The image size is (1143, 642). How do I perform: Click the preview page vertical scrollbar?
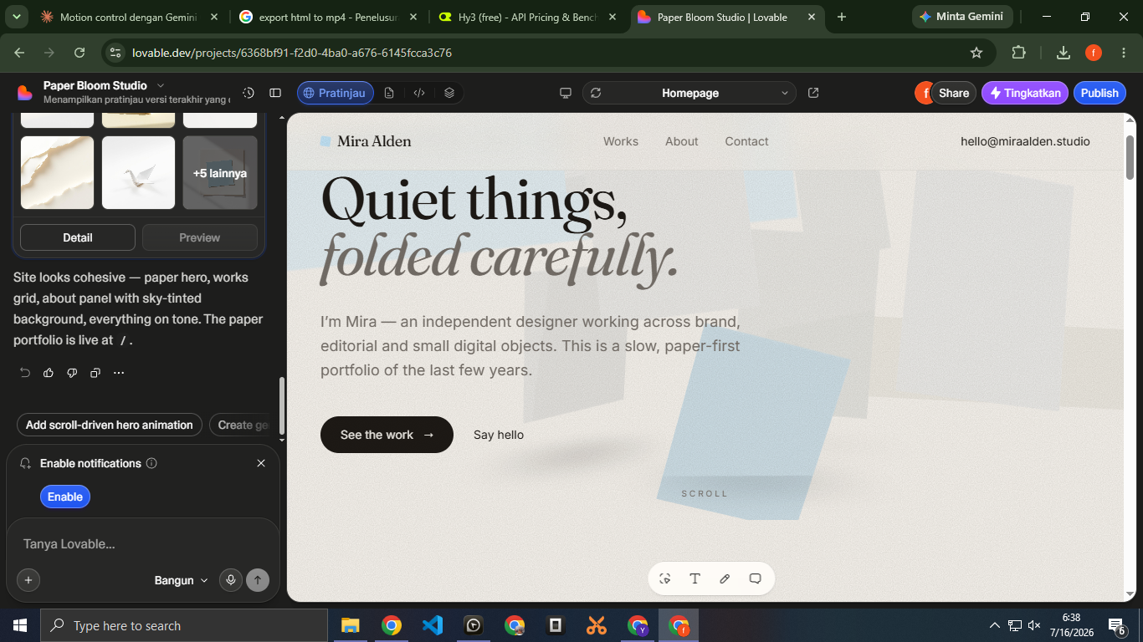(x=1130, y=157)
